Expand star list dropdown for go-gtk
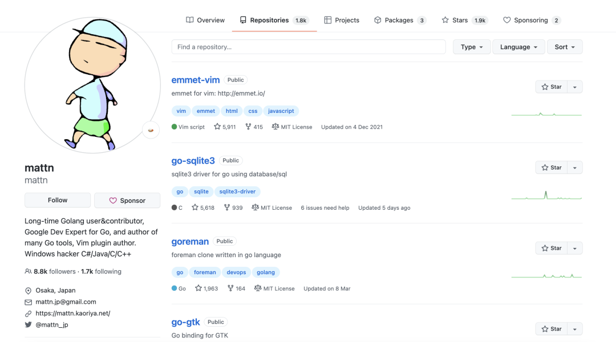 coord(575,329)
